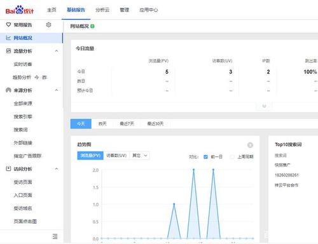Click the 昨 shortcut beside 趋势分析
This screenshot has width=318, height=244.
point(45,78)
